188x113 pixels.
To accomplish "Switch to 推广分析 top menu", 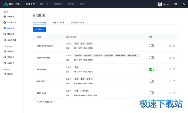I will 44,4.
